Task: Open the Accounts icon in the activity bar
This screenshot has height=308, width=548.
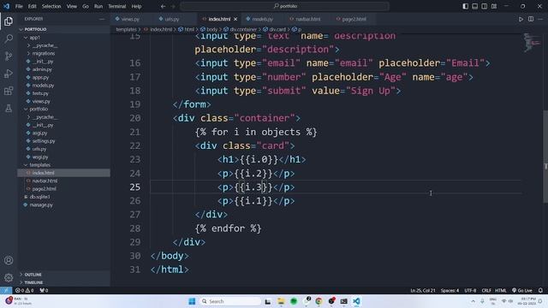Action: [9, 260]
